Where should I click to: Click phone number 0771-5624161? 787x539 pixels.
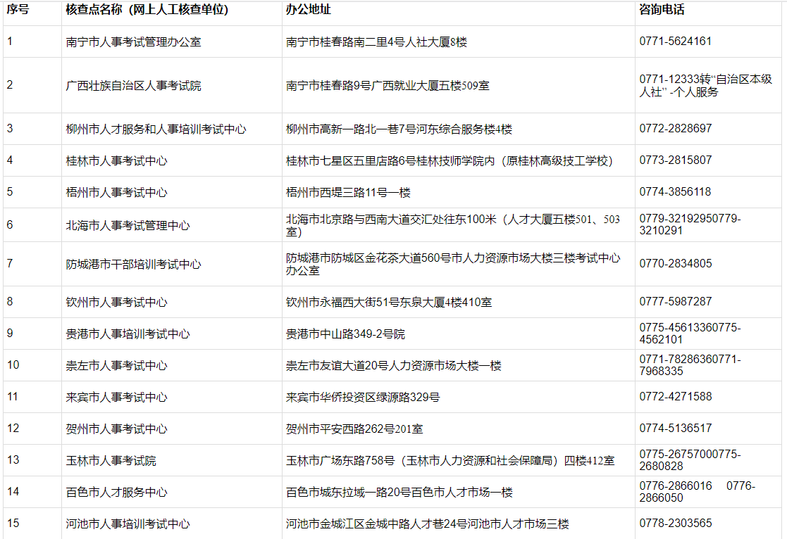tap(675, 42)
